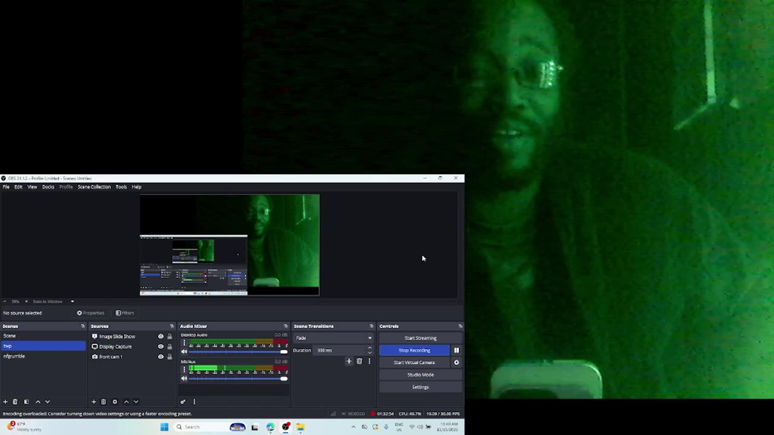Image resolution: width=774 pixels, height=435 pixels.
Task: Open the Edit menu
Action: click(x=18, y=187)
